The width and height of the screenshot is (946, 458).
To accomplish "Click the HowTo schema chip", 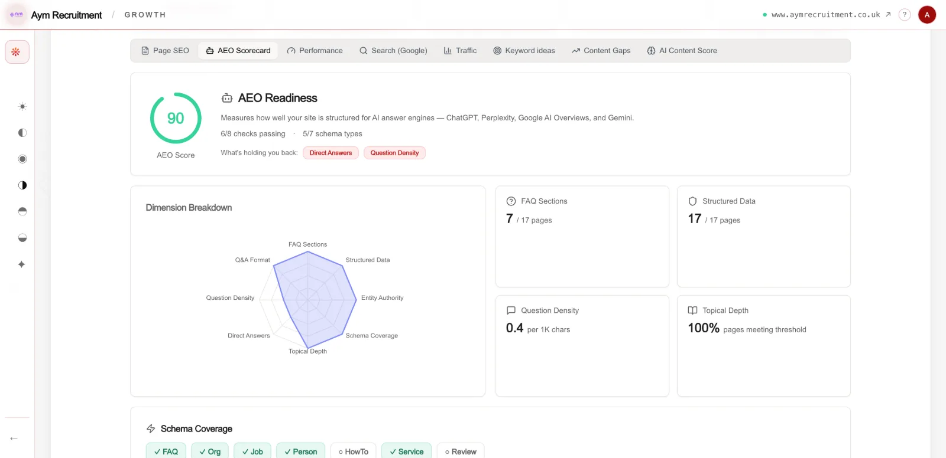I will tap(354, 451).
